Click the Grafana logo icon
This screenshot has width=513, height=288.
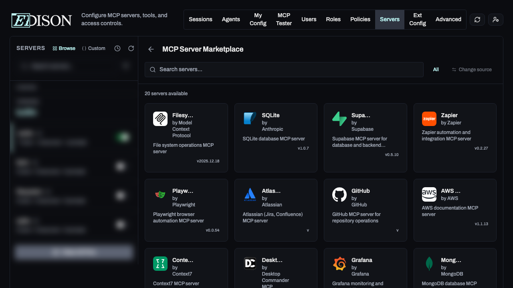tap(339, 264)
